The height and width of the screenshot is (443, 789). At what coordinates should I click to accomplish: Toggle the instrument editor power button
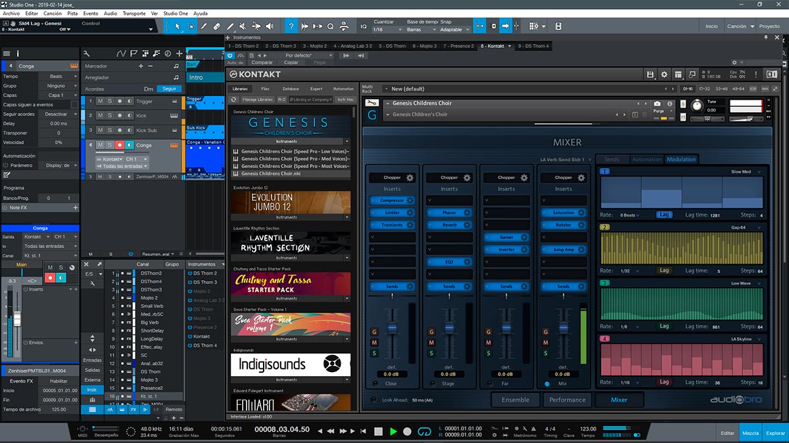tap(230, 56)
